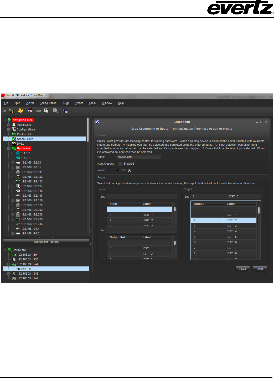
Task: Click the Hardware icon in Crosspoint Routers panel
Action: pyautogui.click(x=10, y=250)
